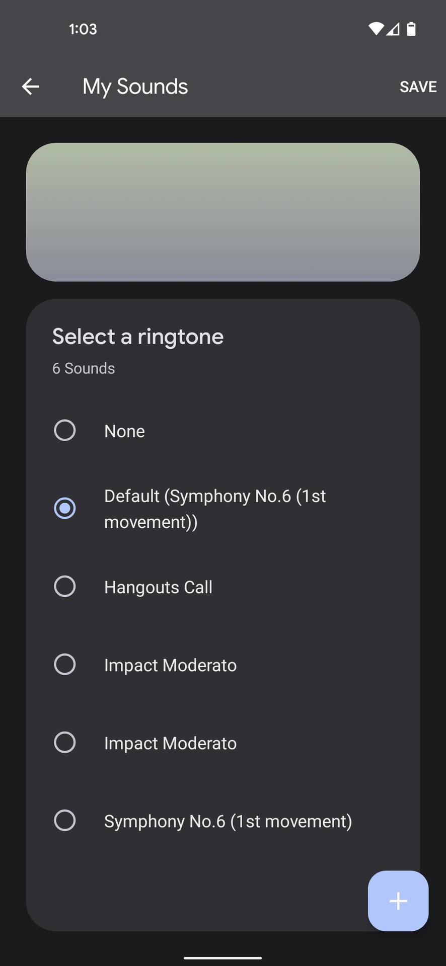446x966 pixels.
Task: Tap the My Sounds title
Action: 135,87
